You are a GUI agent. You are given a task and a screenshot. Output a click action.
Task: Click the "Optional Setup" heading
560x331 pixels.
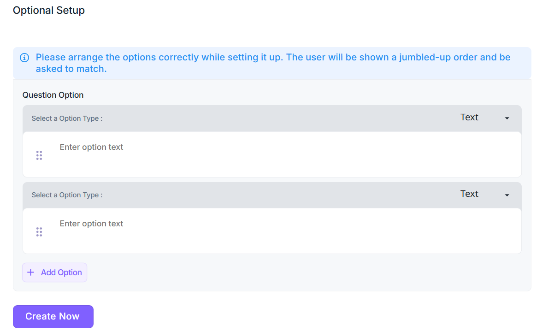[x=49, y=10]
